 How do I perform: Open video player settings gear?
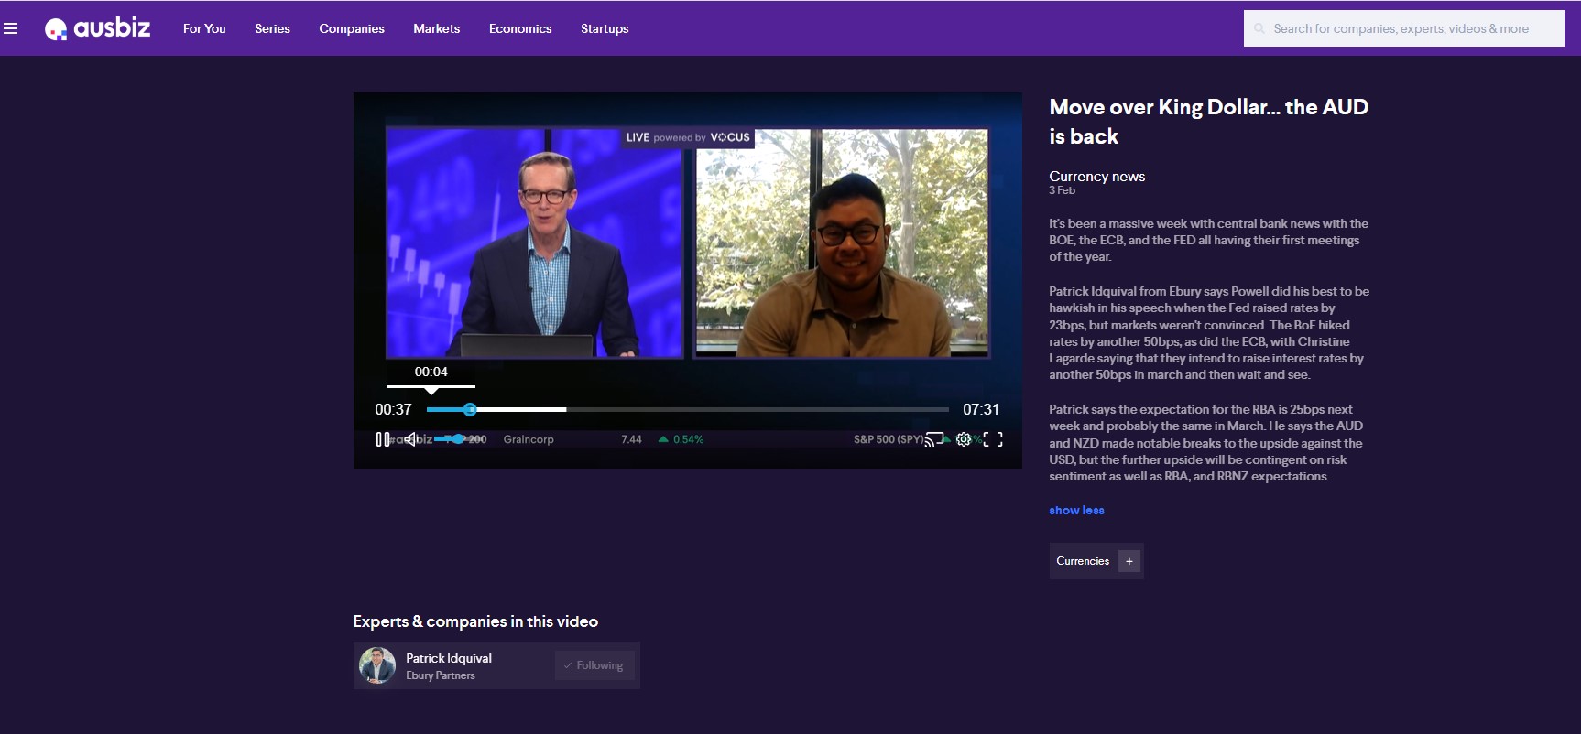(964, 439)
